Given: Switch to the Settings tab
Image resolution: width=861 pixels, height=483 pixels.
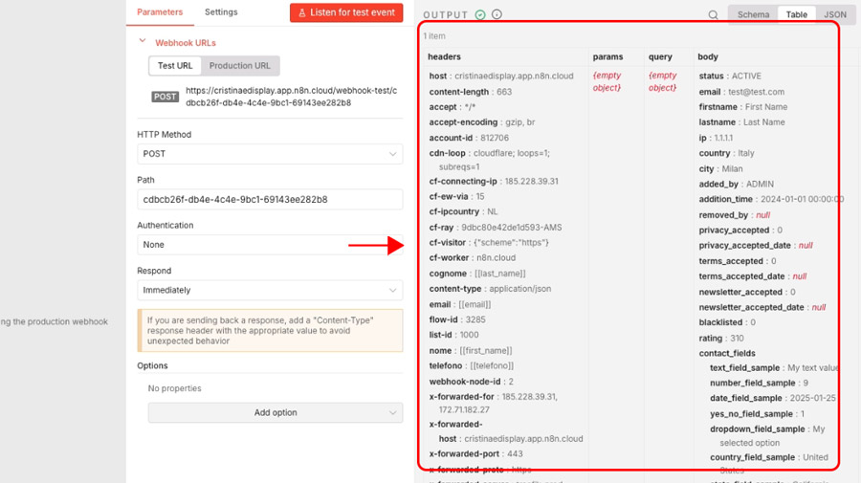Looking at the screenshot, I should [x=221, y=12].
